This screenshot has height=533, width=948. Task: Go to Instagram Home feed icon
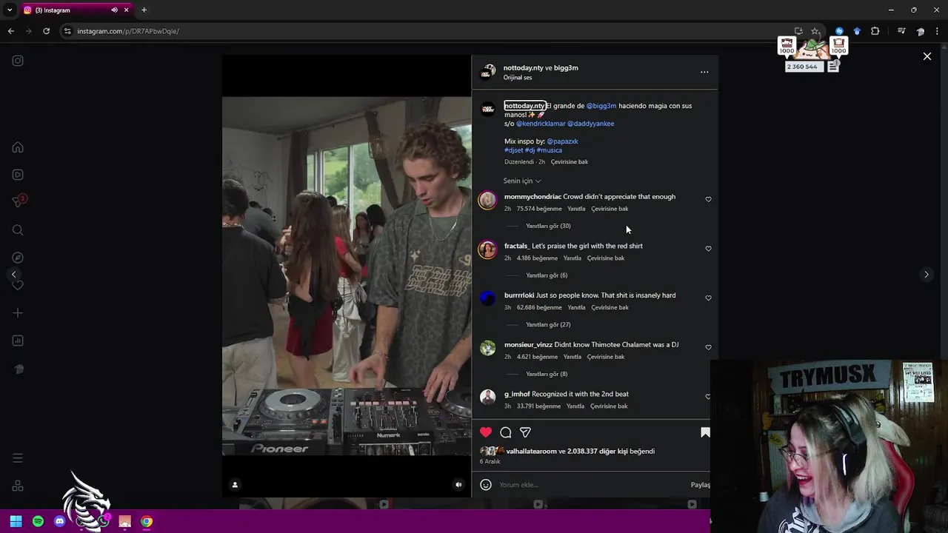[18, 147]
